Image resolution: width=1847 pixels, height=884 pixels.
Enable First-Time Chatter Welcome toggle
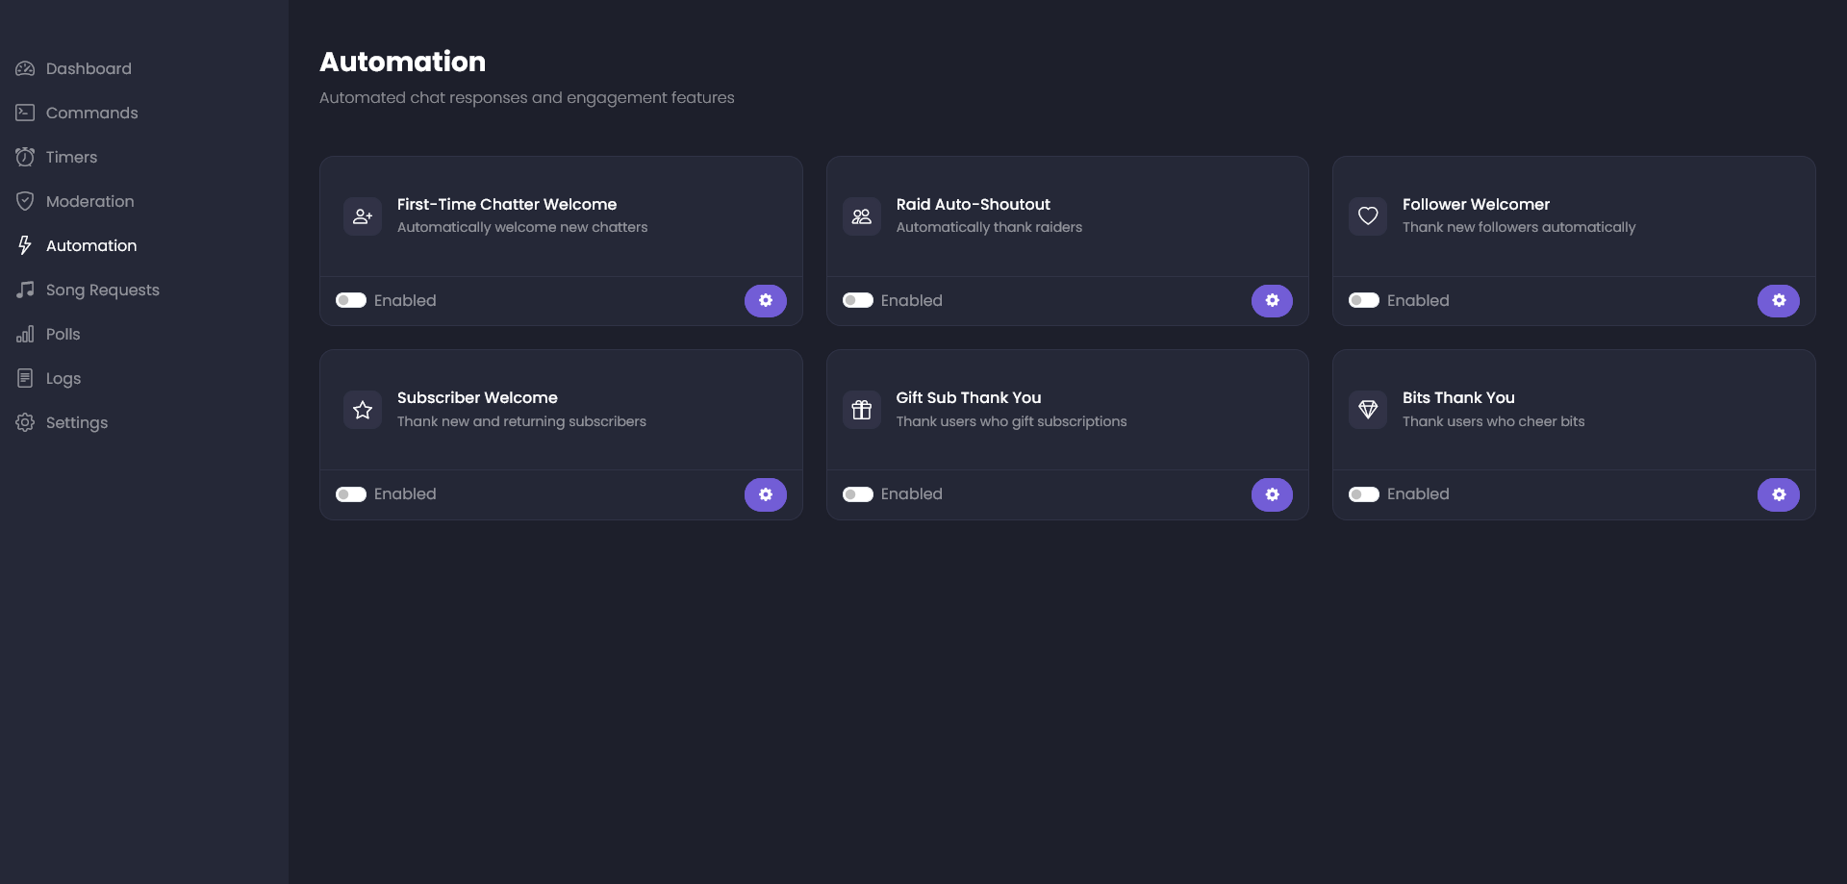pos(351,301)
